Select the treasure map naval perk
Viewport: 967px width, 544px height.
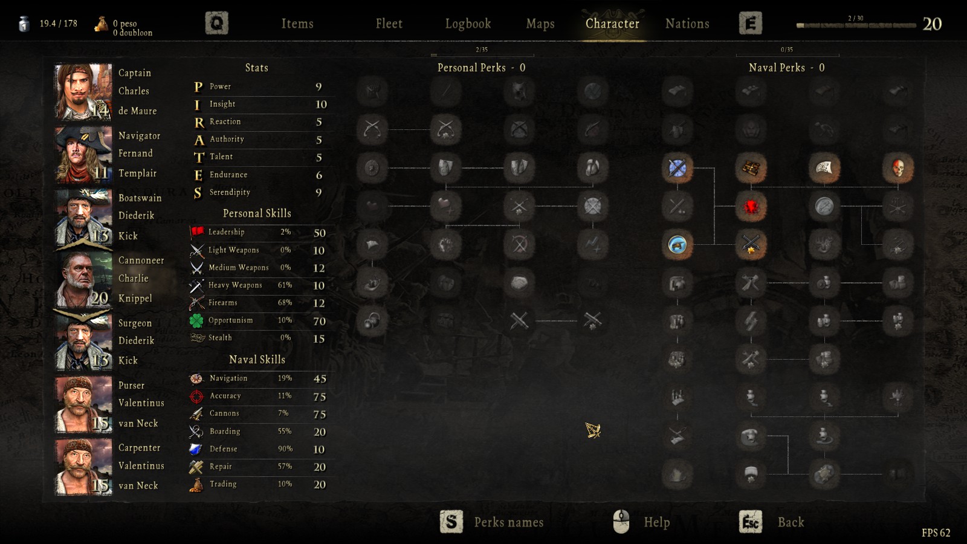751,168
